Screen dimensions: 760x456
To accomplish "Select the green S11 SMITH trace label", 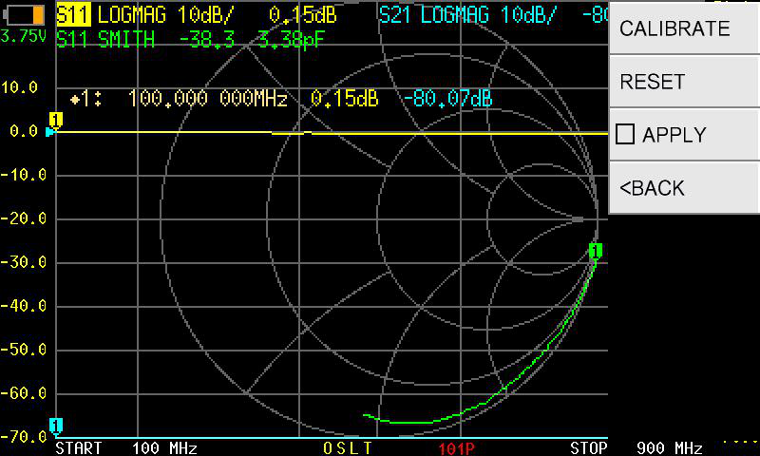I will coord(104,38).
